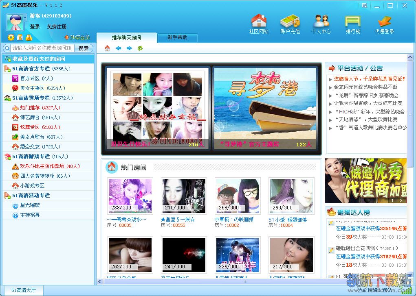Open the 排行榜 ranking icon
This screenshot has height=296, width=416.
coord(353,21)
